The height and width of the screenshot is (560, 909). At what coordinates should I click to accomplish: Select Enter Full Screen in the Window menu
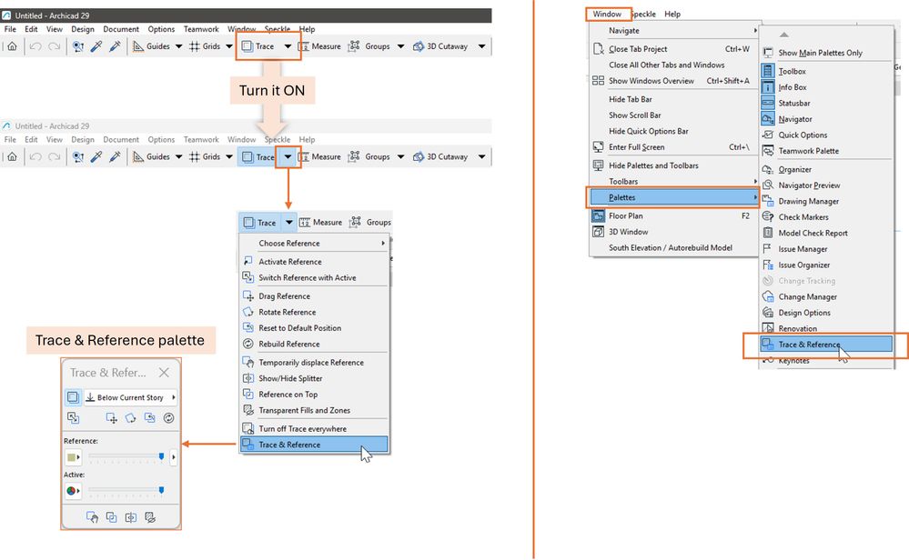point(673,147)
